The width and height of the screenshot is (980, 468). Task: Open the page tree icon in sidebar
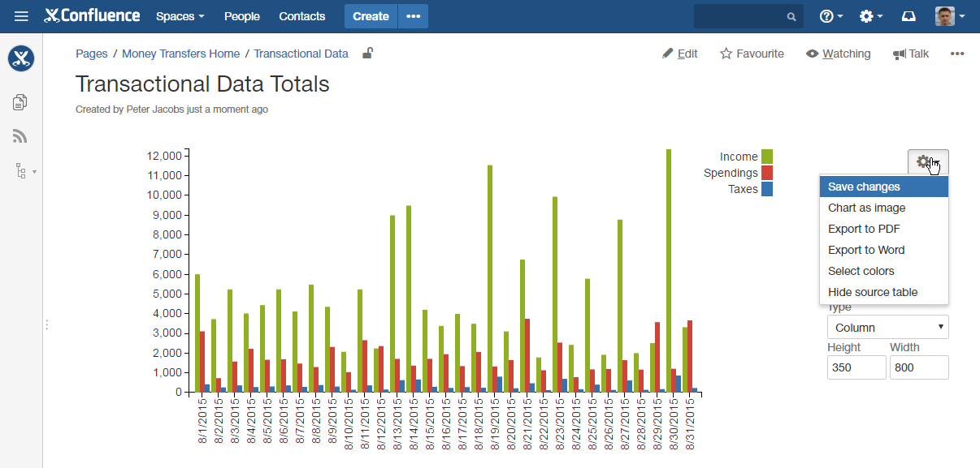[21, 171]
